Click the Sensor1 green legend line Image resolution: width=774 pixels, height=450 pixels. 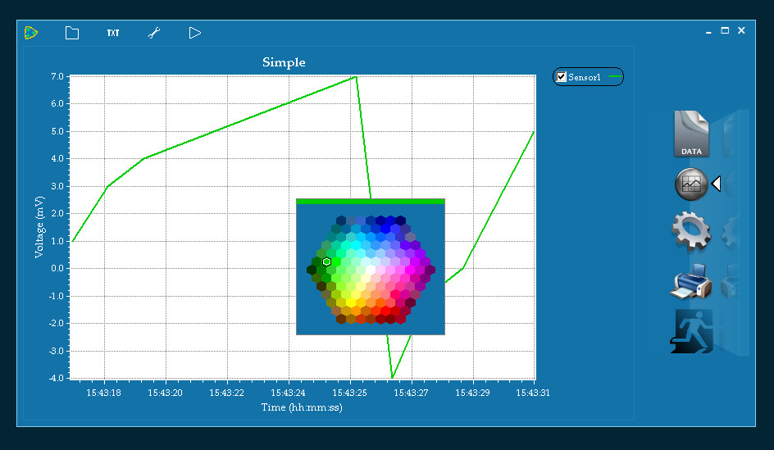615,76
